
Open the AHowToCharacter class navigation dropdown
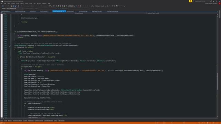tap(109, 13)
